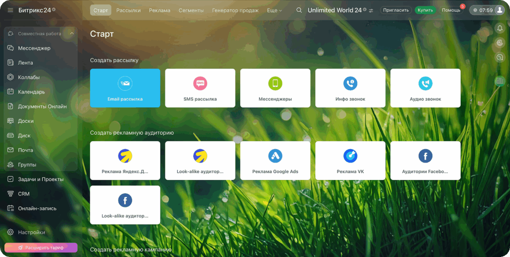Open the Реклама Google Ads icon

tap(275, 156)
